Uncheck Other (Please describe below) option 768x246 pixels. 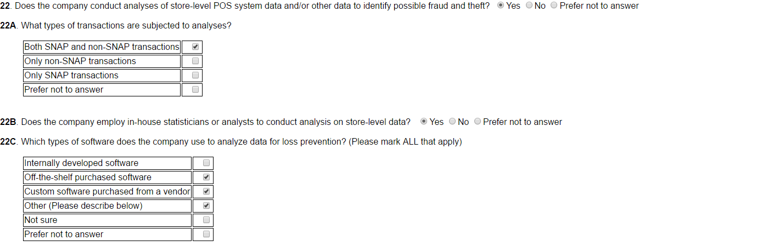pyautogui.click(x=206, y=206)
